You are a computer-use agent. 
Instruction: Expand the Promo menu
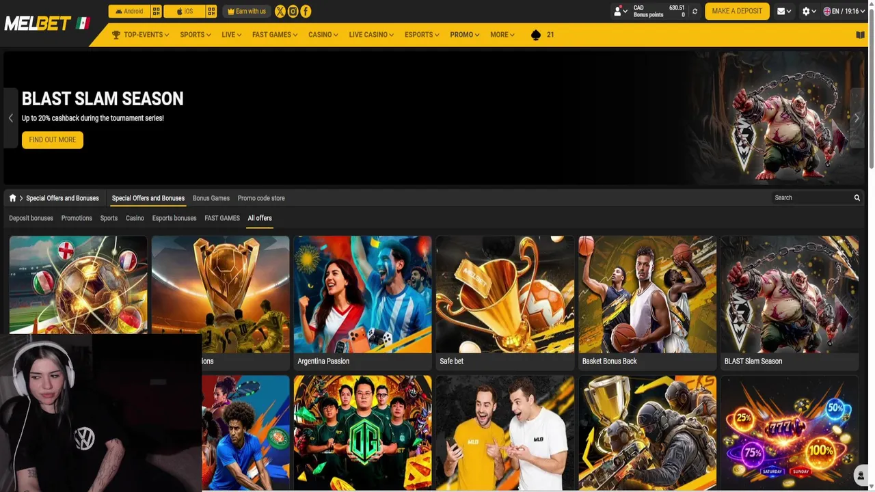click(x=465, y=35)
